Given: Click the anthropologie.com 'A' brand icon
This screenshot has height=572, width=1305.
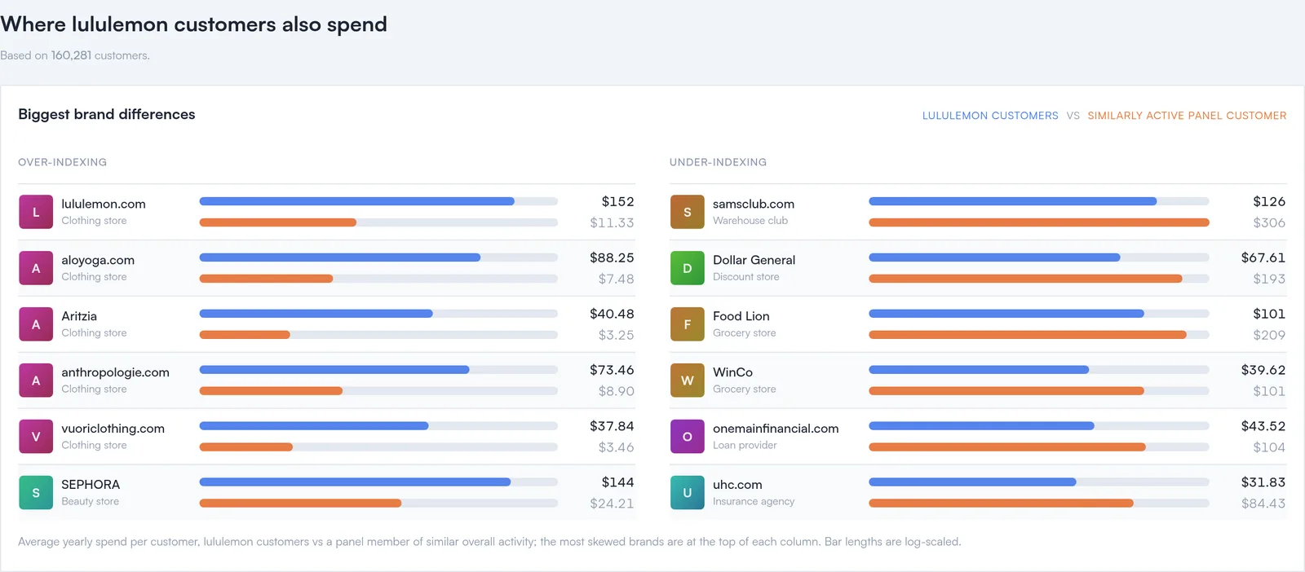Looking at the screenshot, I should (x=36, y=381).
